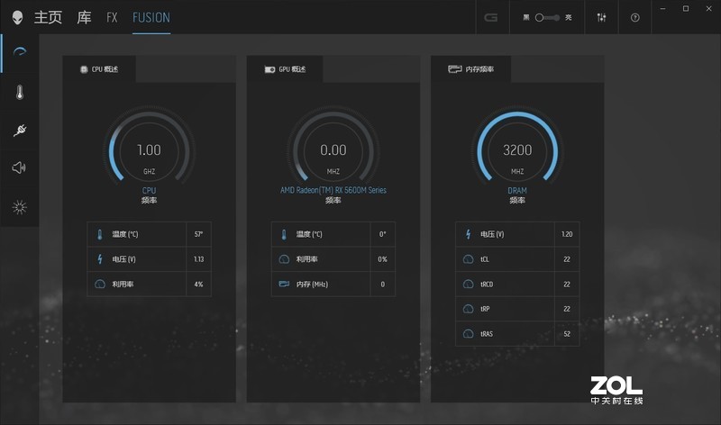Click the memory module icon in header
721x425 pixels.
pos(455,69)
